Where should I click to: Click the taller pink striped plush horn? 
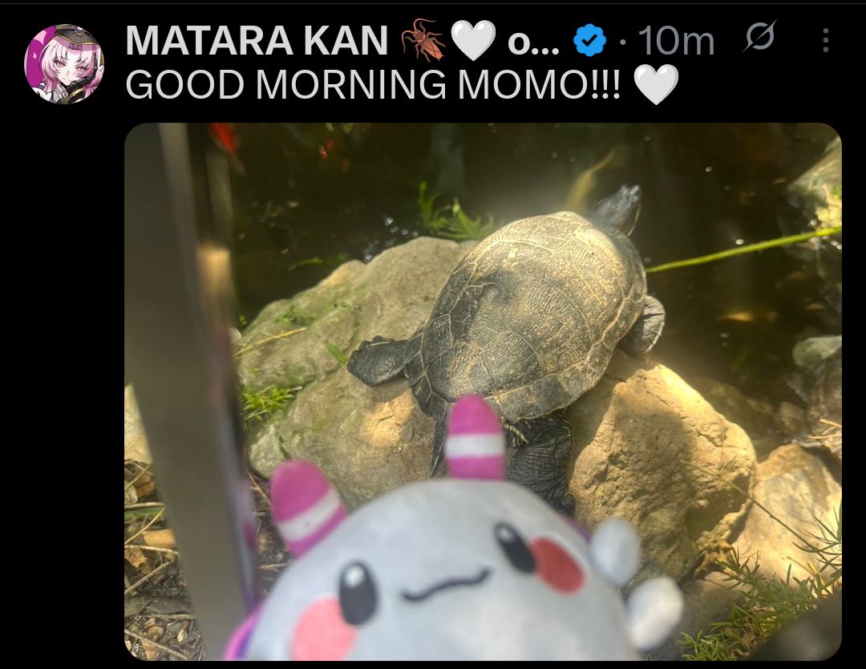474,440
